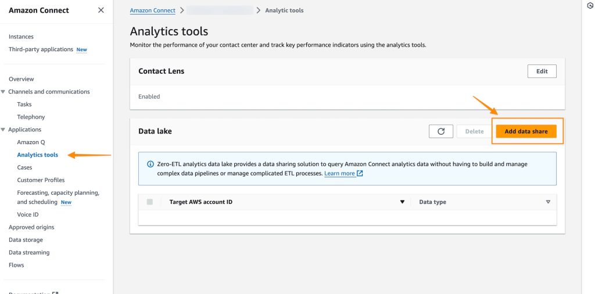This screenshot has height=294, width=595.
Task: Open Analytics tools in the sidebar
Action: 38,155
